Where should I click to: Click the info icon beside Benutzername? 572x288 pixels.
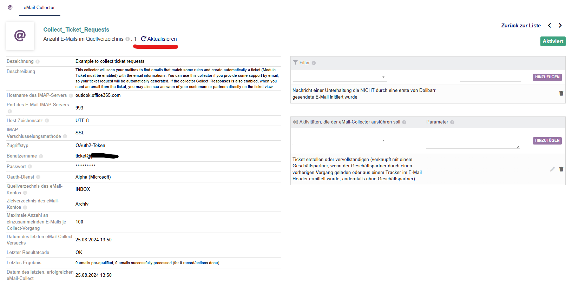[41, 156]
